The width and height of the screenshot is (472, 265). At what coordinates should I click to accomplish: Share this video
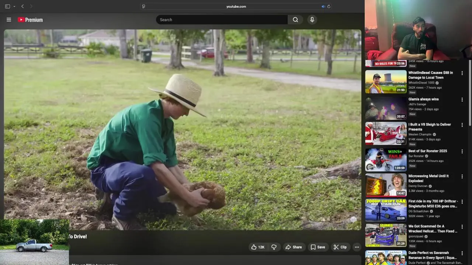(x=294, y=247)
